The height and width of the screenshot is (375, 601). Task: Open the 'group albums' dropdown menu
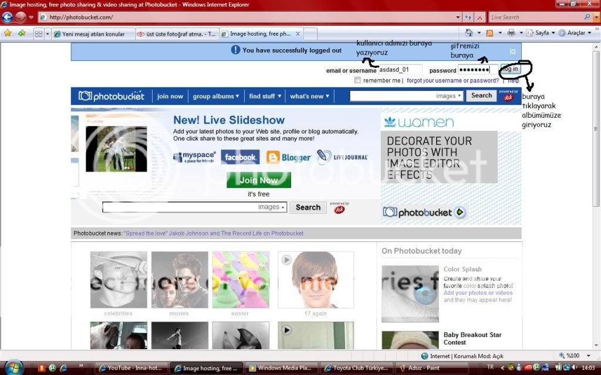pos(216,96)
